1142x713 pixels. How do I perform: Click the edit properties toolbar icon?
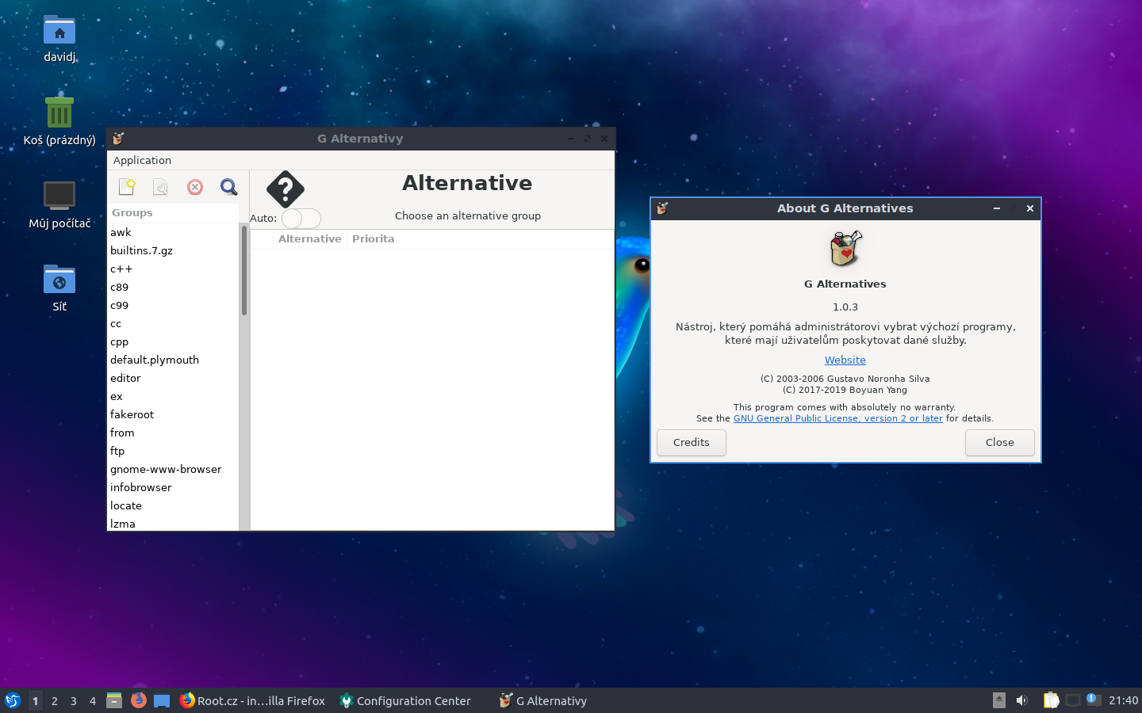coord(160,187)
